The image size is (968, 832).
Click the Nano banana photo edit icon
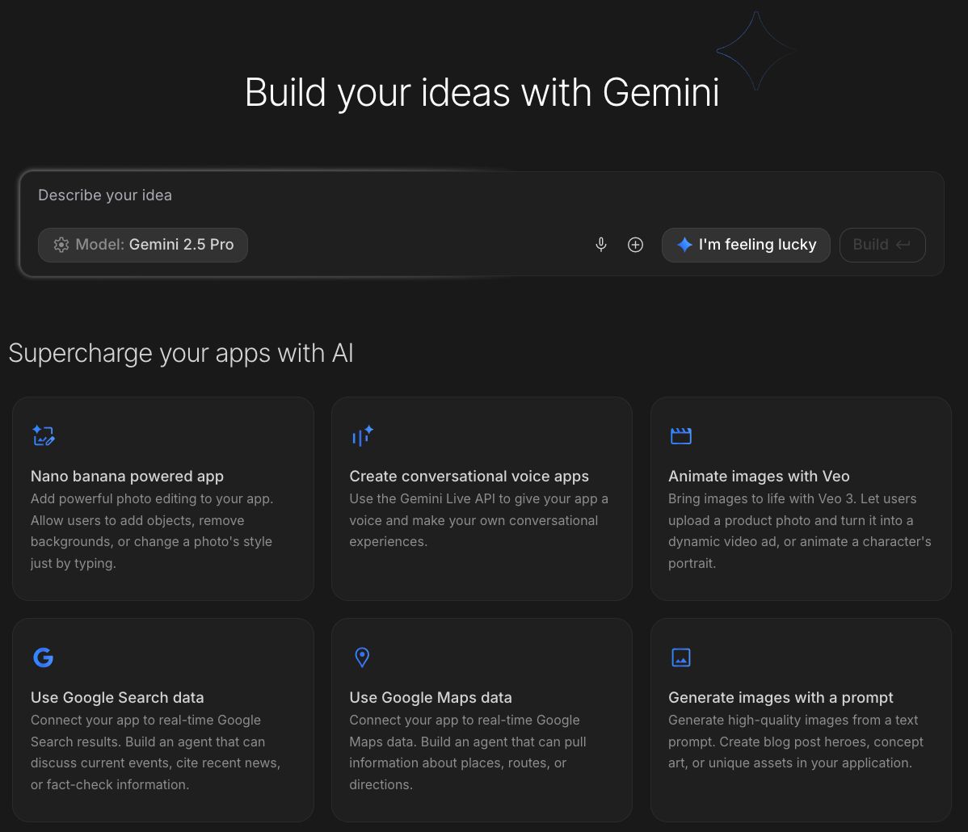[44, 435]
